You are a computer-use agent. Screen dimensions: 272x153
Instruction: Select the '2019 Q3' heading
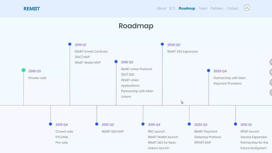[127, 62]
